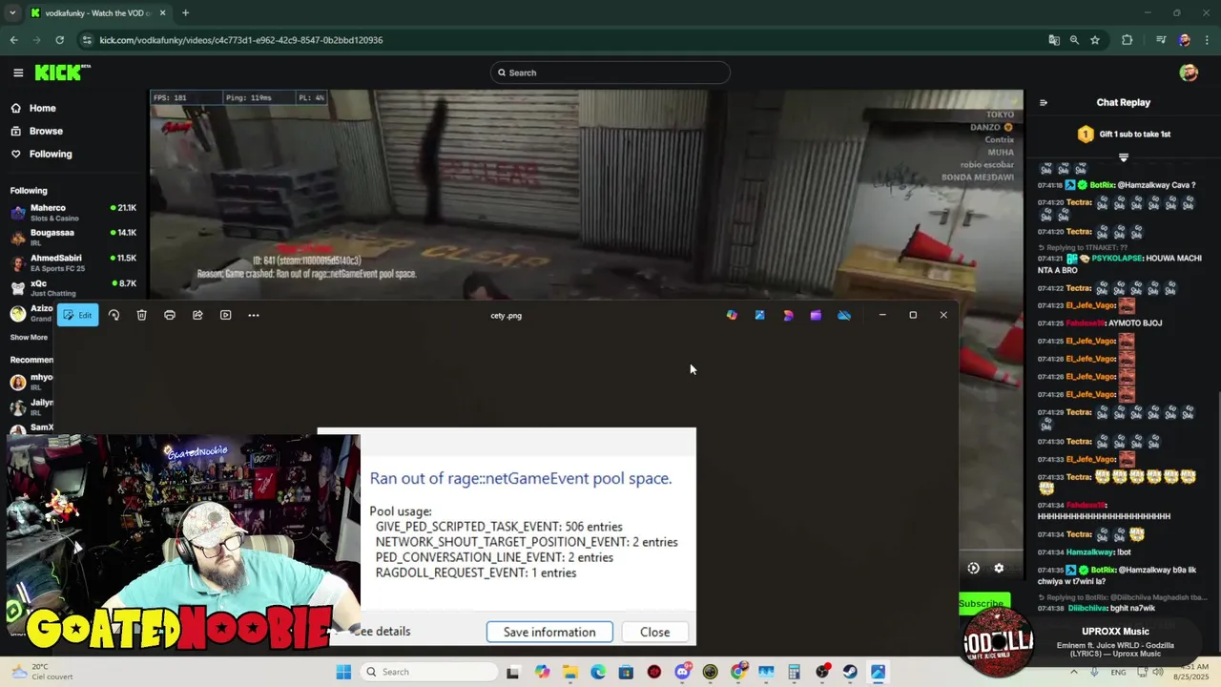
Task: Click Close button in crash dialog
Action: click(654, 632)
